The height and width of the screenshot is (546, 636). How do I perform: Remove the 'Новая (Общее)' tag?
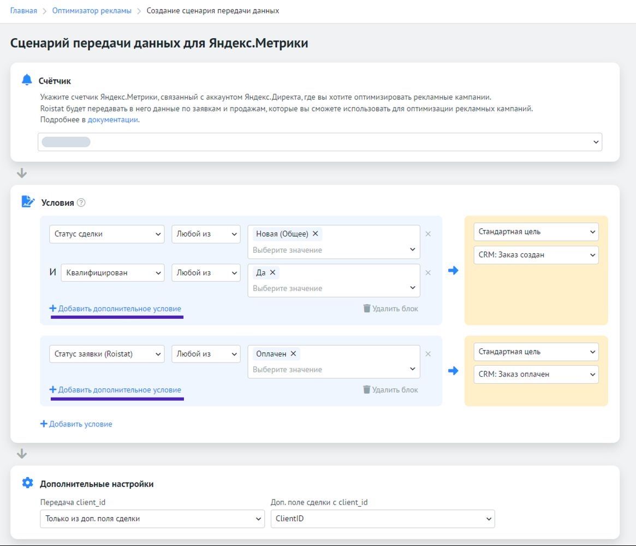315,234
